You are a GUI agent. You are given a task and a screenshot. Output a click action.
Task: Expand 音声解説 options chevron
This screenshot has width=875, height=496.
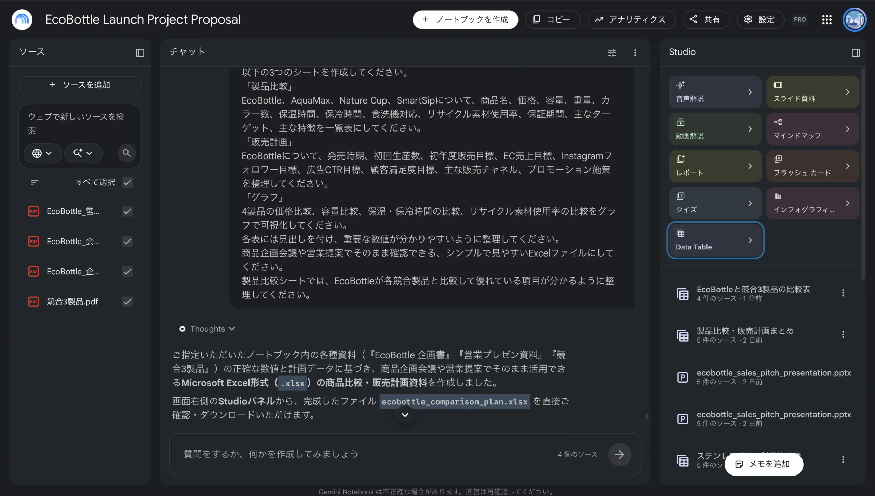[750, 92]
